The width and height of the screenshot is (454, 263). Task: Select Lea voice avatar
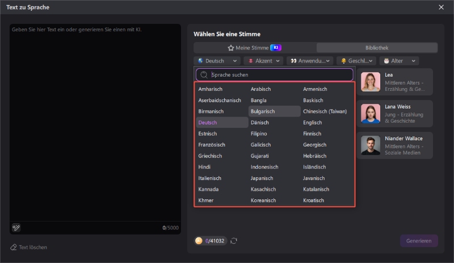click(371, 82)
